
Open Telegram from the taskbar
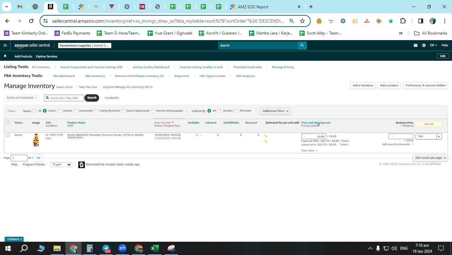(x=106, y=248)
